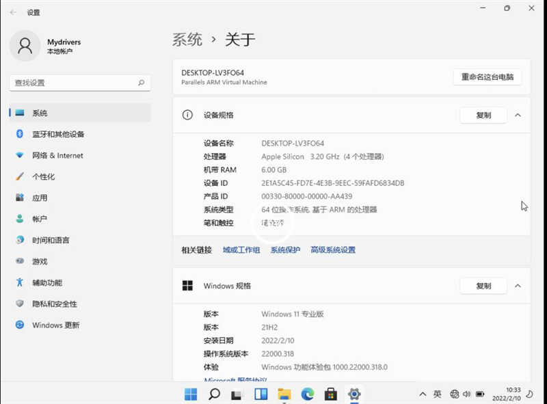The height and width of the screenshot is (404, 547).
Task: Click the time and language globe icon
Action: click(x=20, y=240)
